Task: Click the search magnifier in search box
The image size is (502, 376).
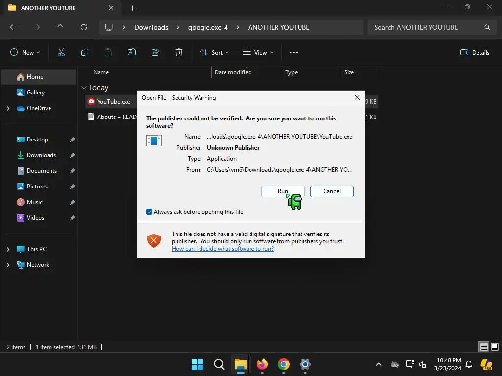Action: [487, 27]
